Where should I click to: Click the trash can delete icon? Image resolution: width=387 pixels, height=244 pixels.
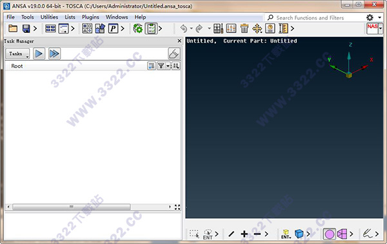point(244,28)
